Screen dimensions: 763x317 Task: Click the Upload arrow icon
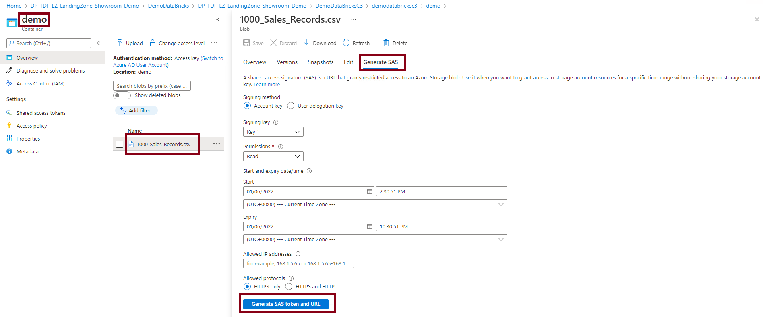120,43
